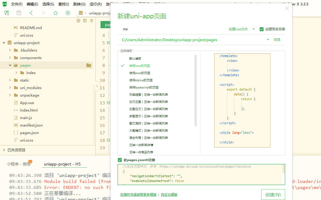Toggle the create same-name directory checkbox

(261, 29)
